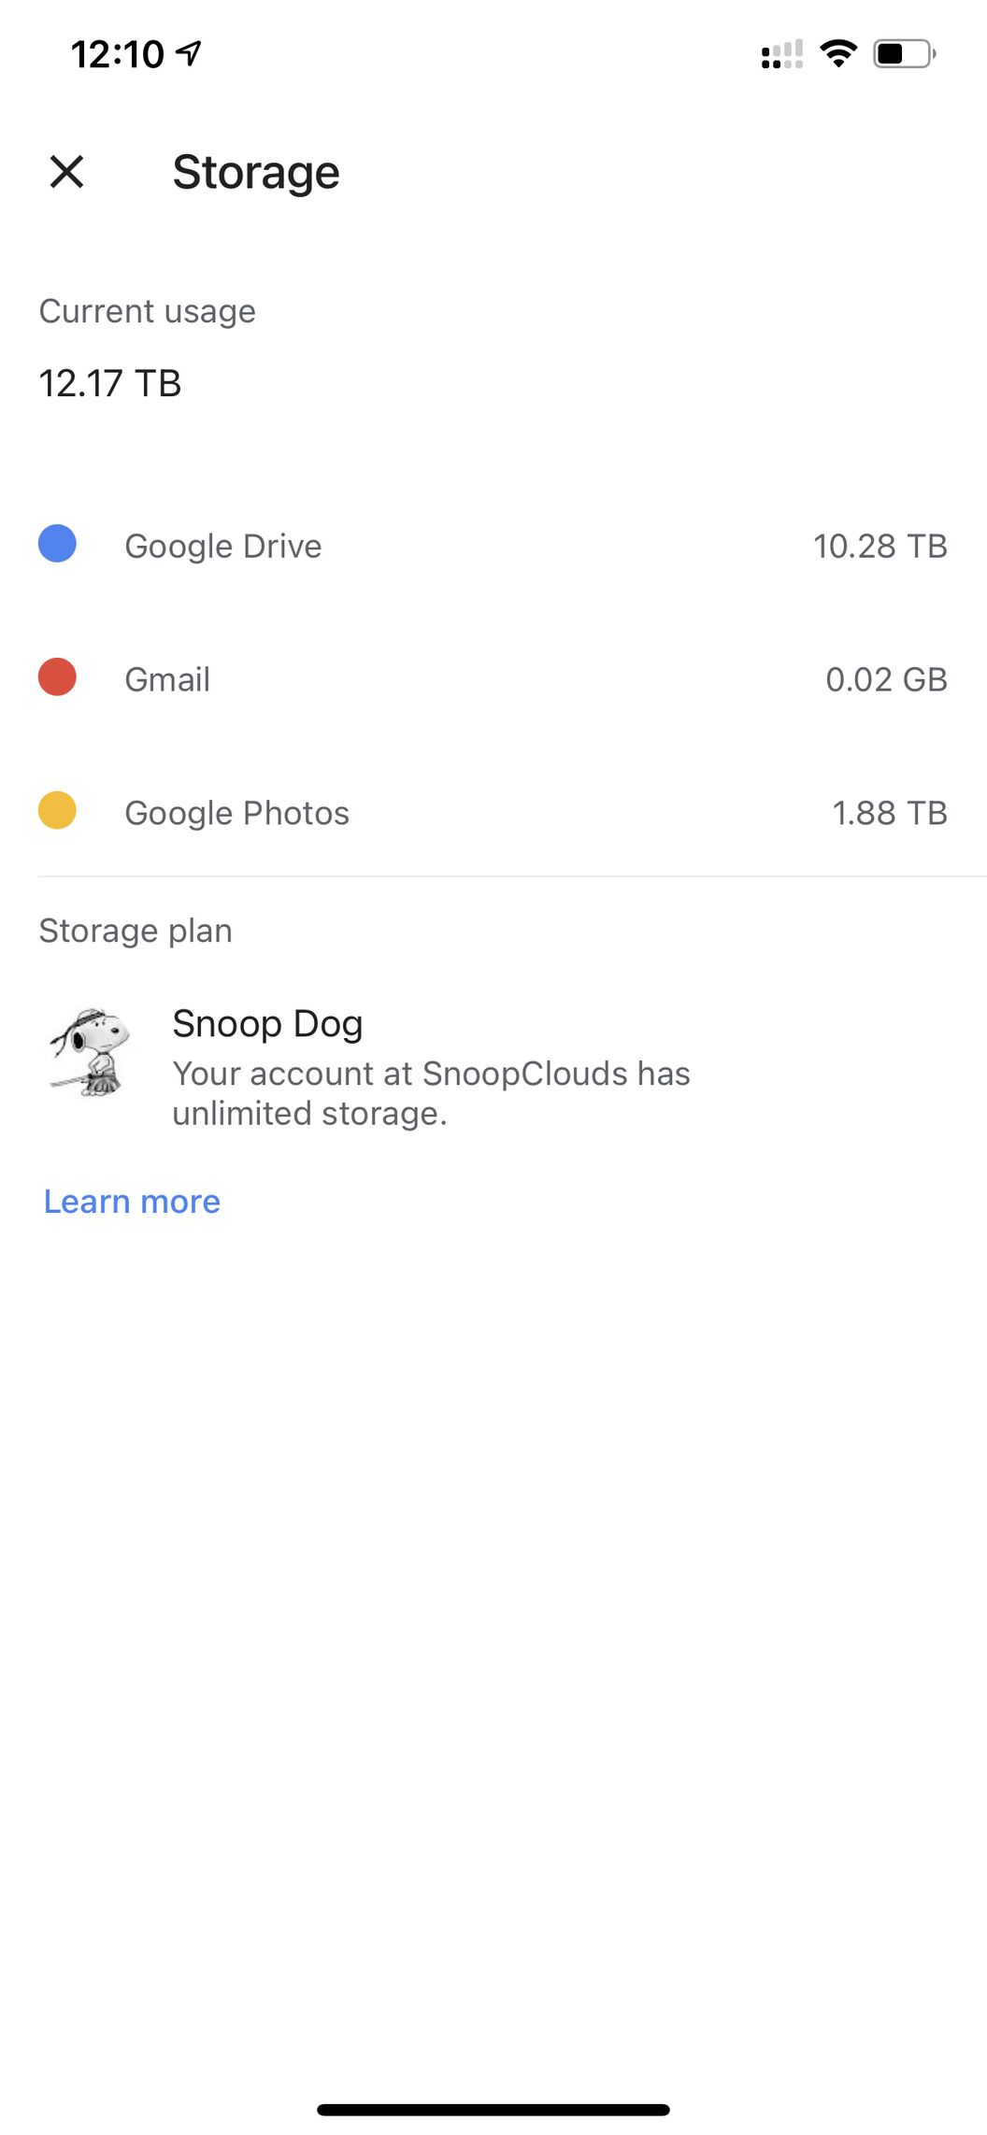The width and height of the screenshot is (987, 2135).
Task: Tap the battery indicator icon
Action: tap(904, 54)
